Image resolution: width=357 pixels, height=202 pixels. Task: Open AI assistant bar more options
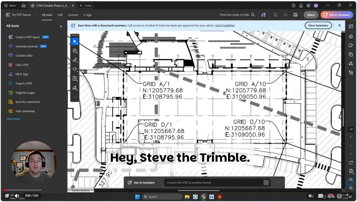(x=278, y=182)
